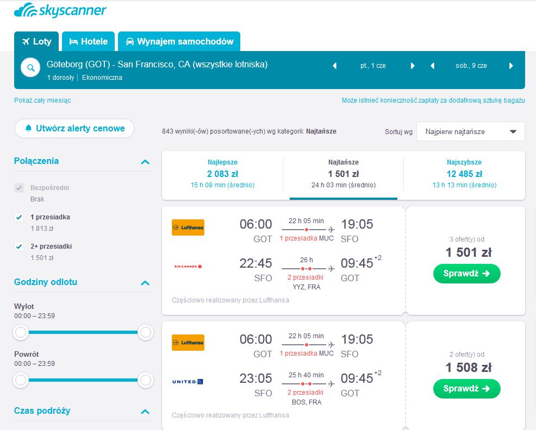536x430 pixels.
Task: Click the left handle of the Wylot time slider
Action: [21, 332]
